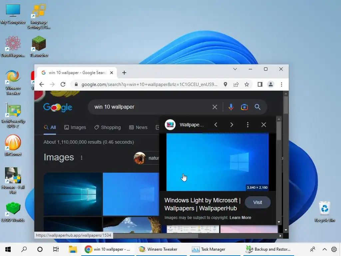The image size is (341, 256).
Task: Launch TechPowerUp GPU-Z shortcut
Action: [13, 115]
